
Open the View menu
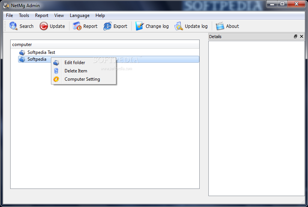pyautogui.click(x=59, y=15)
